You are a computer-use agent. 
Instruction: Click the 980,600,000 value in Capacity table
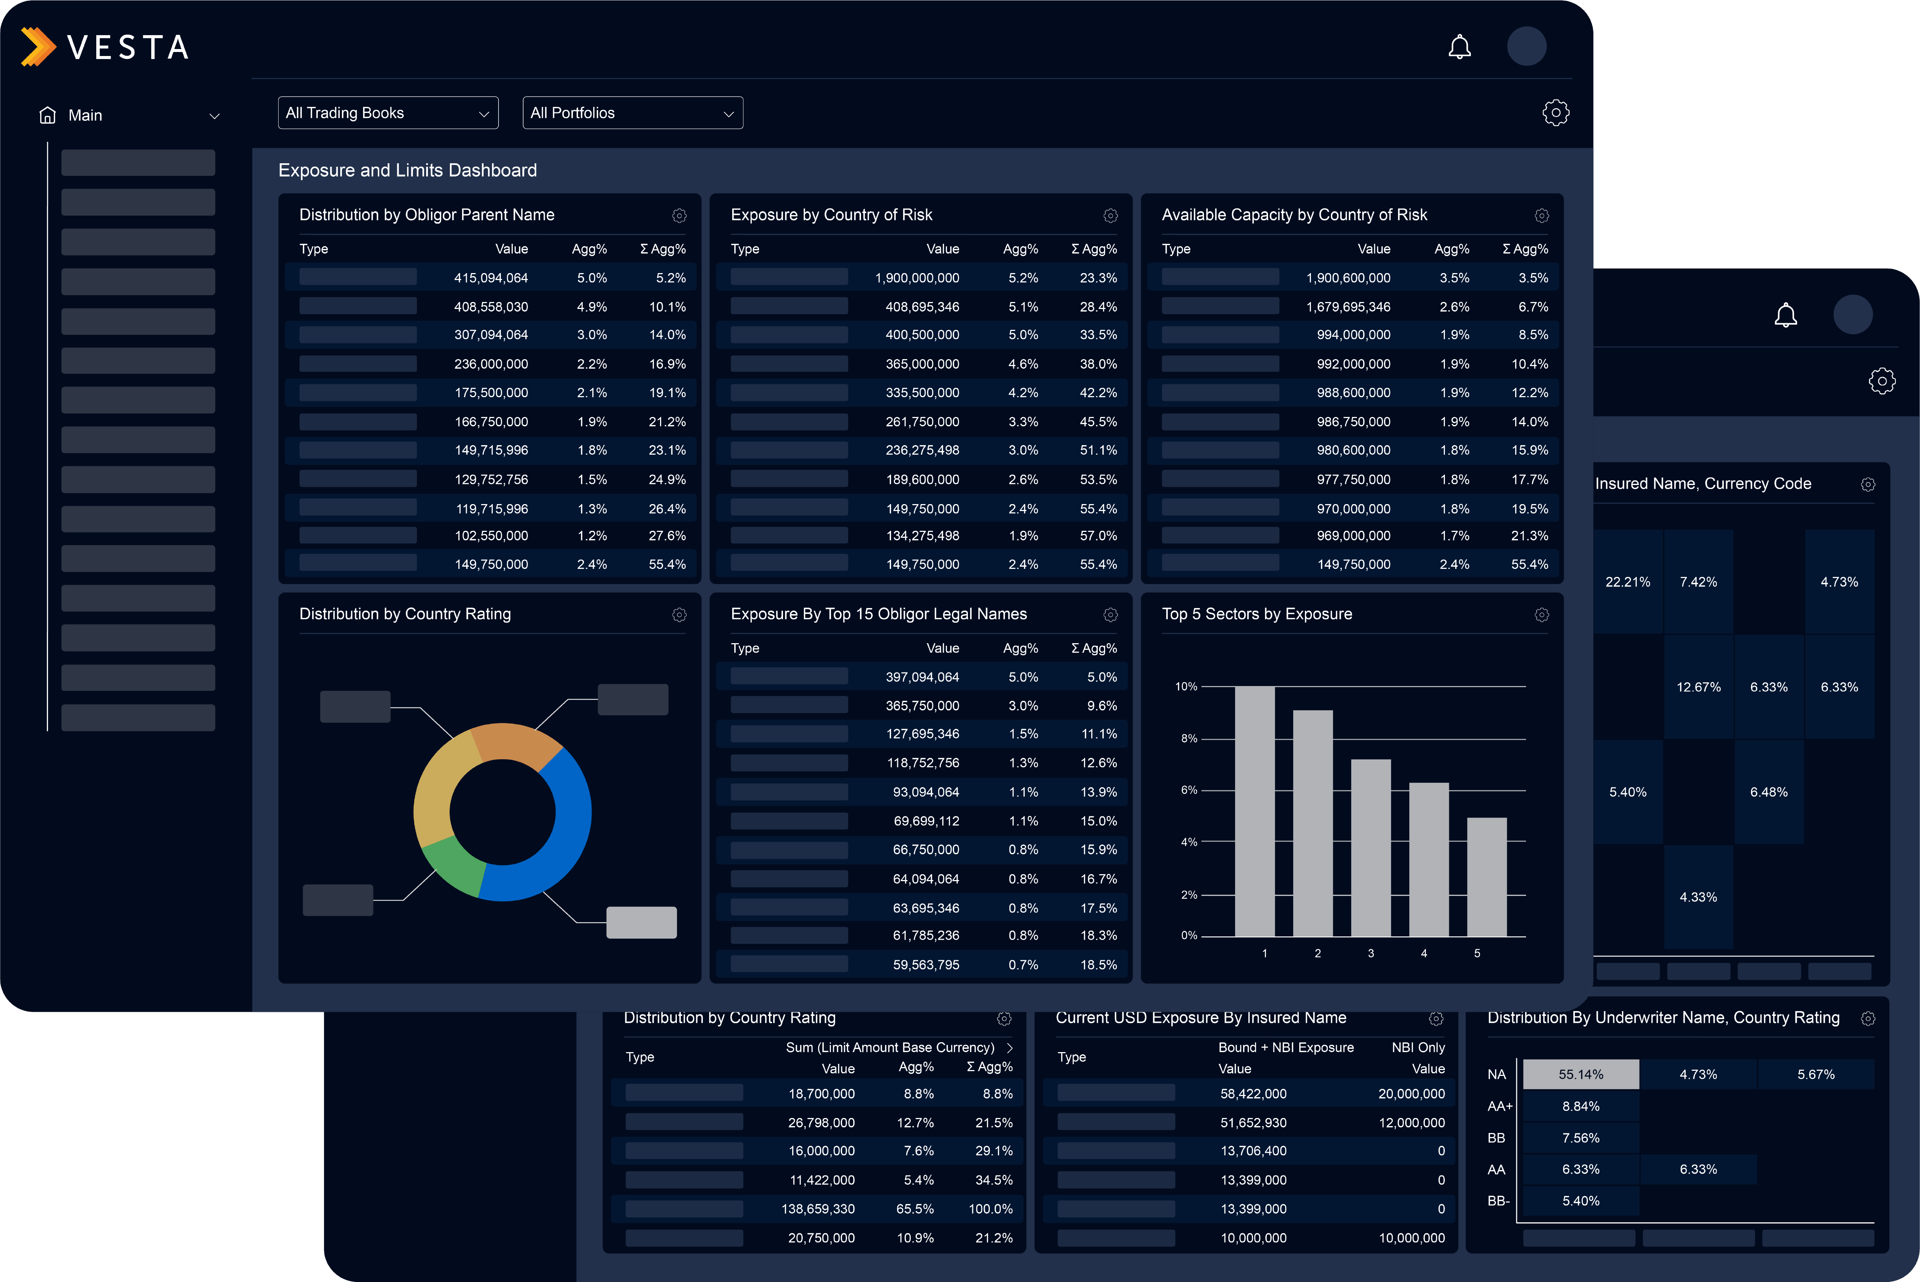click(x=1354, y=451)
